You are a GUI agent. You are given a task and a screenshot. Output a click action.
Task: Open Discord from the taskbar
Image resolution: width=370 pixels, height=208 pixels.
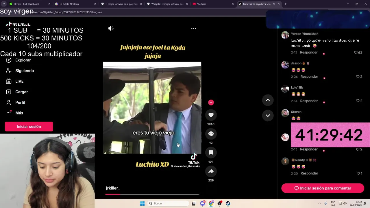coord(203,203)
